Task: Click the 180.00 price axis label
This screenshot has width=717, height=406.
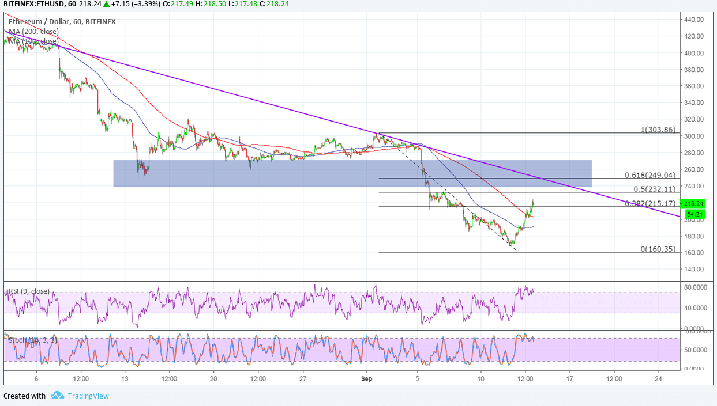Action: (693, 237)
